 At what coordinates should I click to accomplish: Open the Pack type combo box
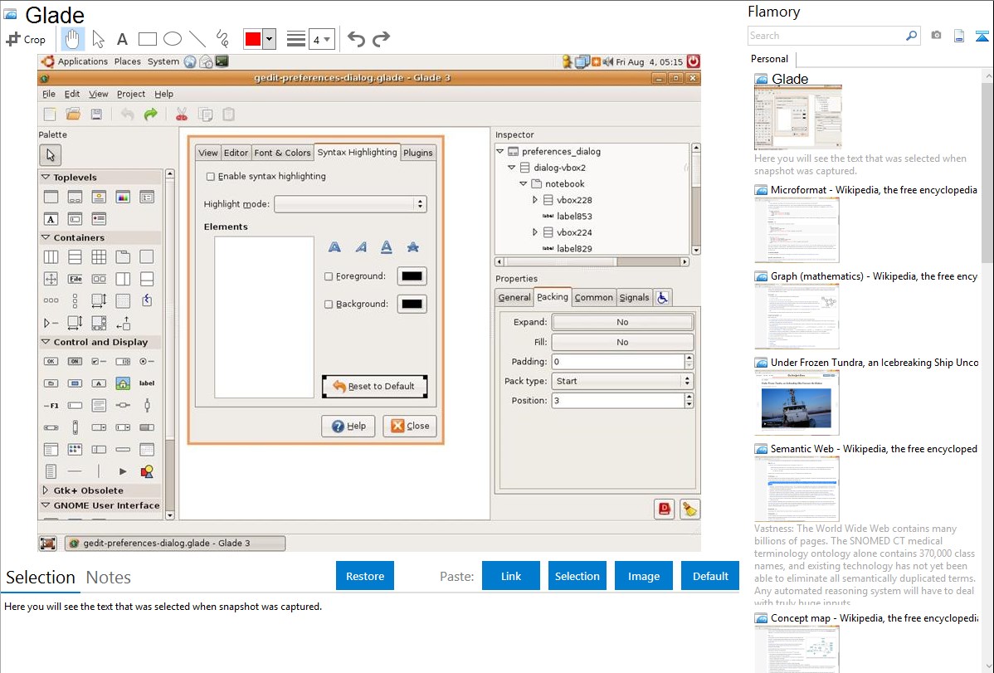click(622, 381)
